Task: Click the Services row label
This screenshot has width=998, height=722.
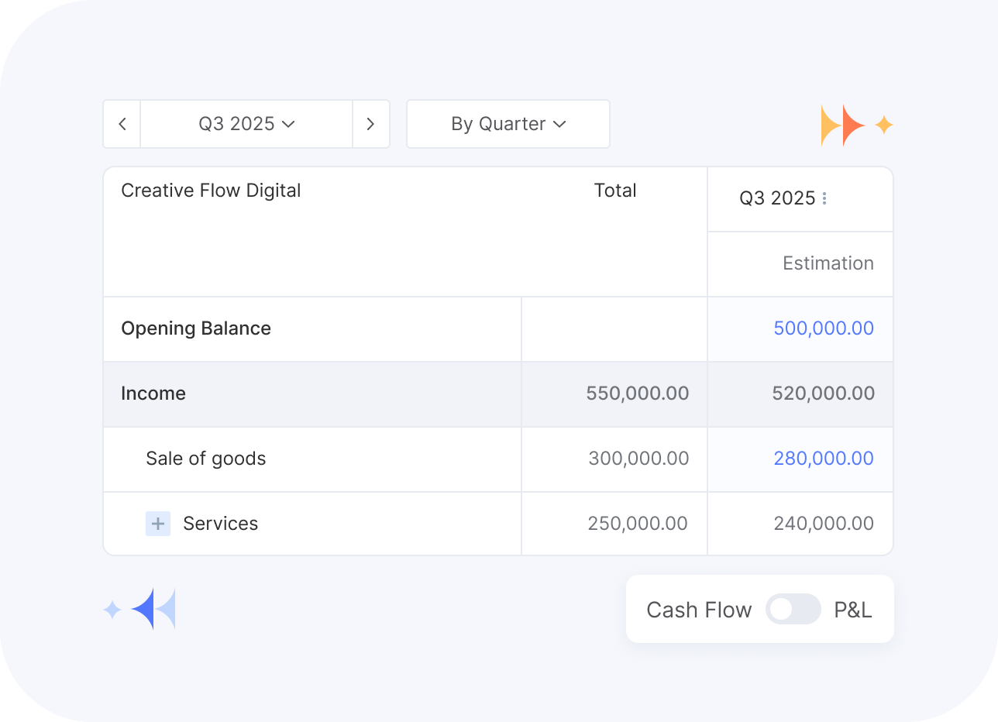Action: 221,524
